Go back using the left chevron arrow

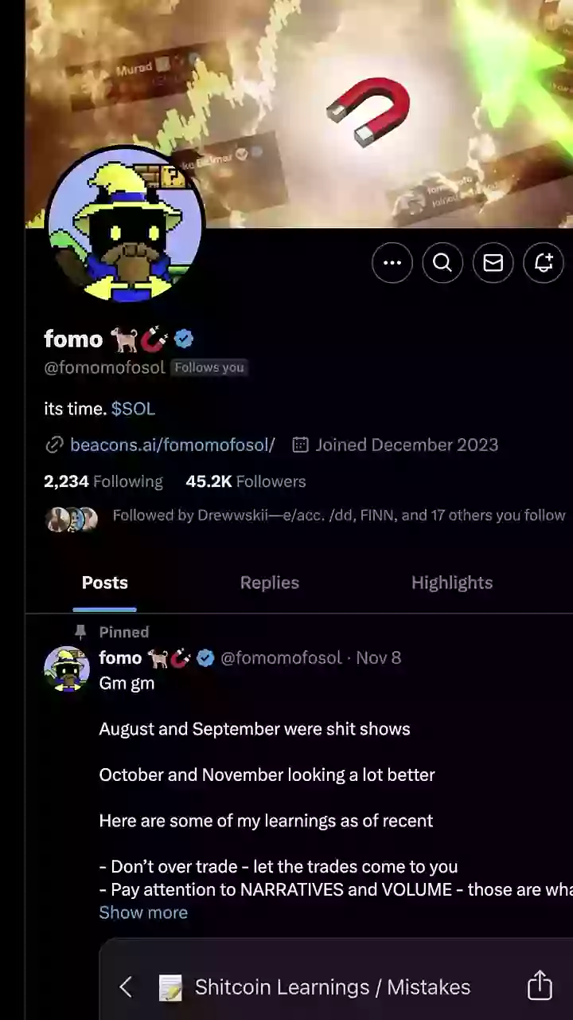(126, 987)
